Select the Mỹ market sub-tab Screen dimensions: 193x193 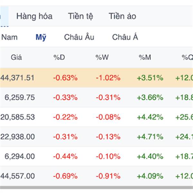(x=41, y=37)
